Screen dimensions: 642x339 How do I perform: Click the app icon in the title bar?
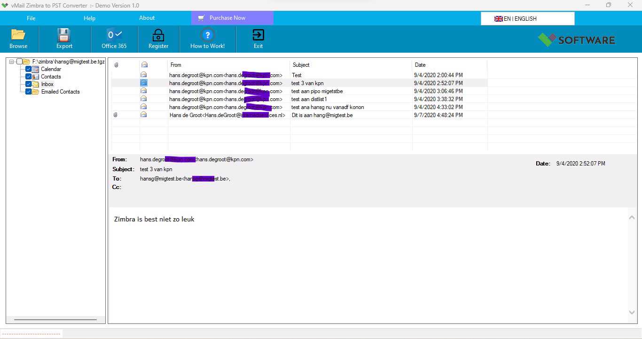point(5,5)
